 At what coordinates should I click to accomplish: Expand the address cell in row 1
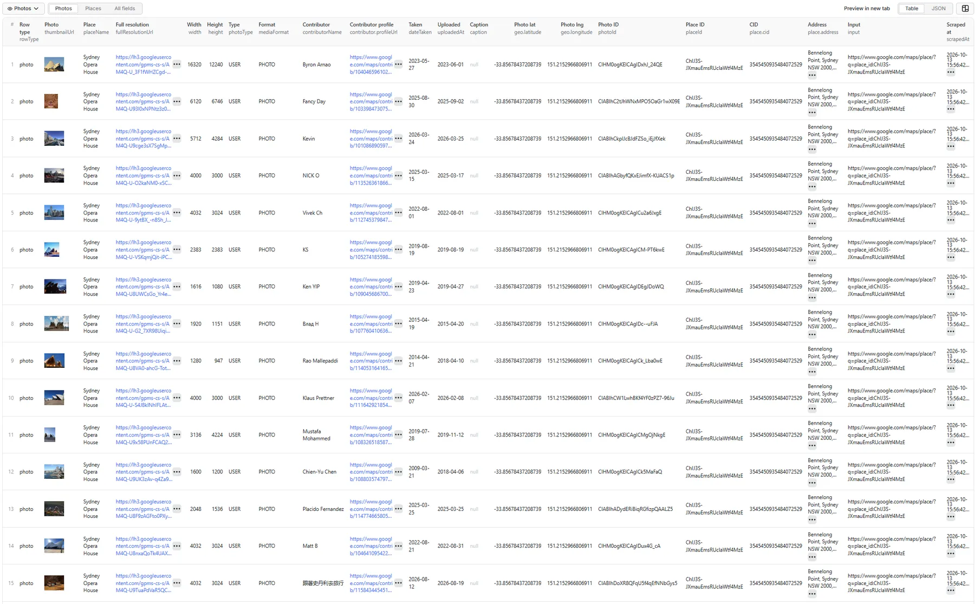pyautogui.click(x=812, y=76)
